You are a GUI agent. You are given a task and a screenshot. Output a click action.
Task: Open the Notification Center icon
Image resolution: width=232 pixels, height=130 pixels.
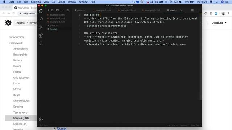[x=227, y=2]
